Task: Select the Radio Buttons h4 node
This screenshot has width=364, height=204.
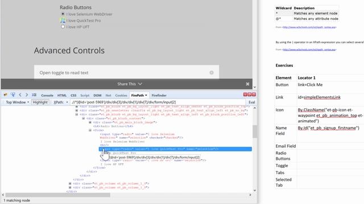Action: coord(113,126)
